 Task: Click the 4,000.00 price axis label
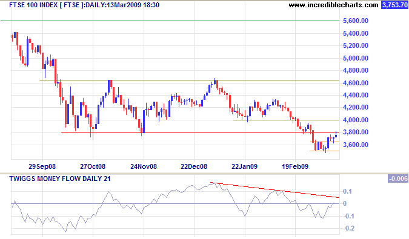[x=356, y=120]
